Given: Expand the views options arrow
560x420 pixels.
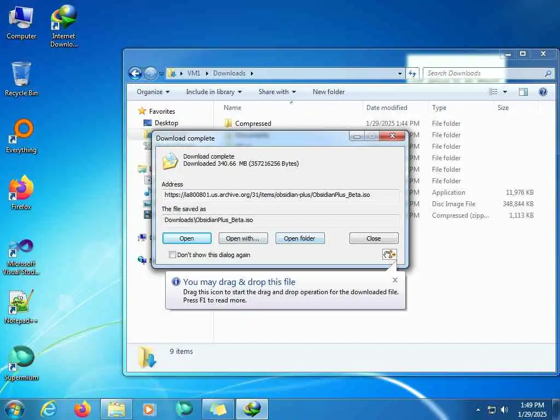Looking at the screenshot, I should 505,92.
